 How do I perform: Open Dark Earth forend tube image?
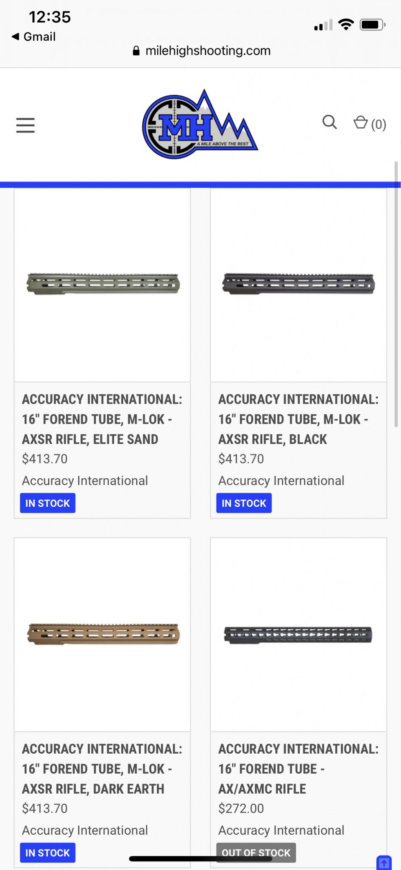click(103, 634)
